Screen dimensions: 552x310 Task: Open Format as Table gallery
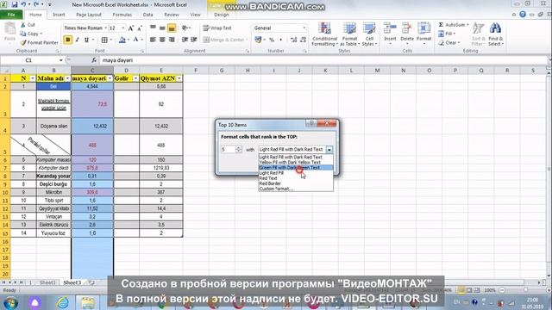pos(349,34)
